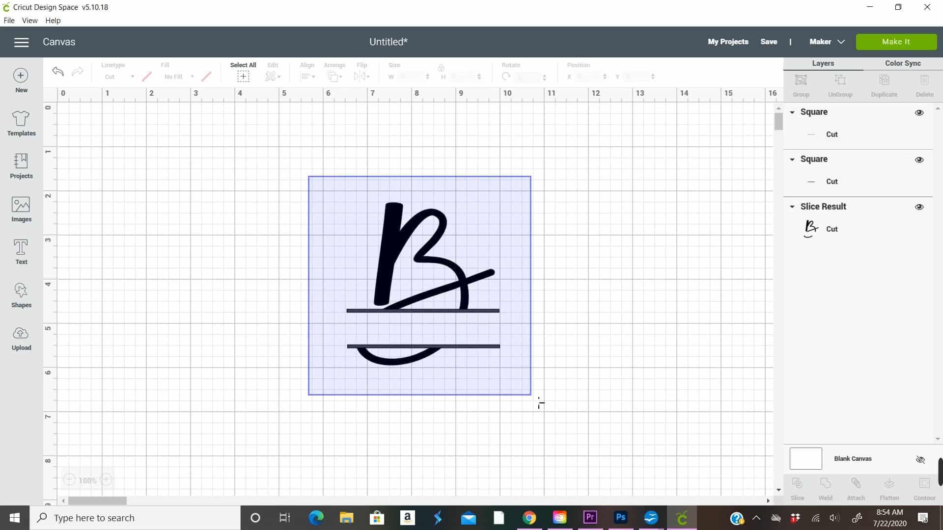
Task: Show the Blank Canvas layer
Action: pyautogui.click(x=920, y=459)
